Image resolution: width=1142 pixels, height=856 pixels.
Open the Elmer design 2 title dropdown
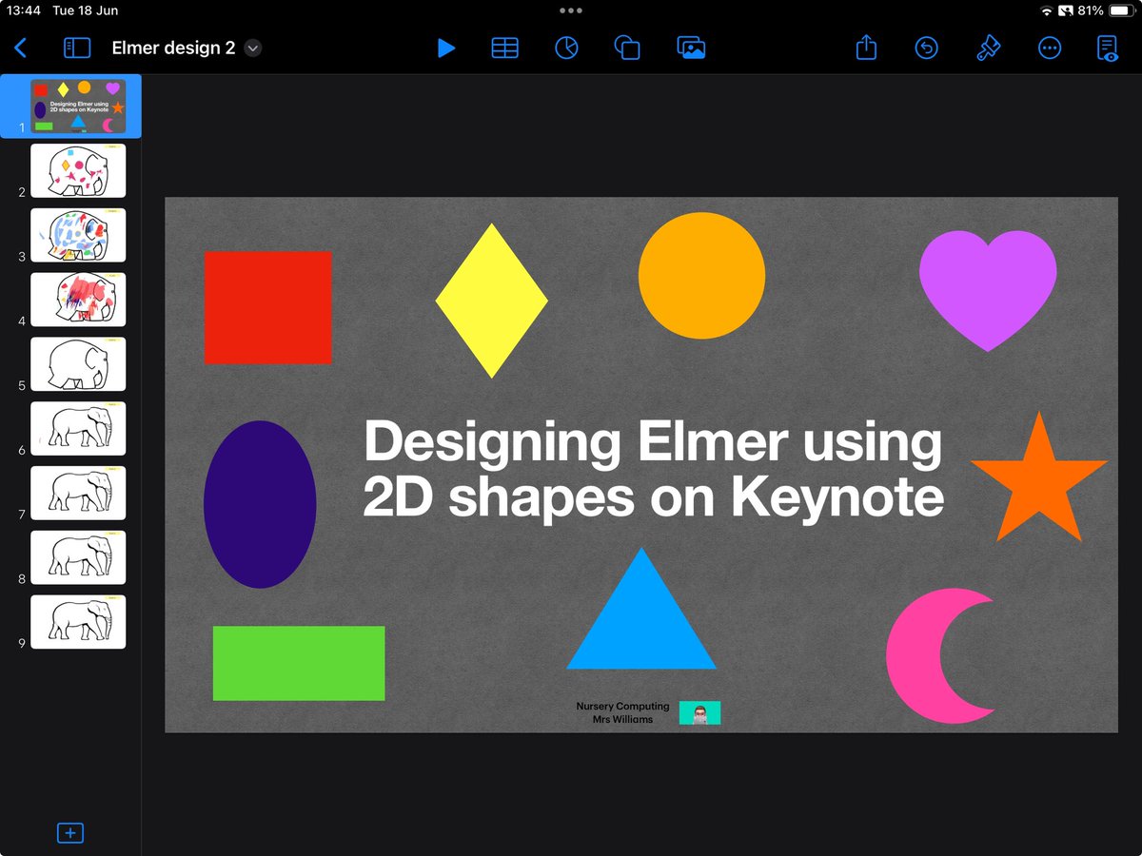[x=253, y=49]
